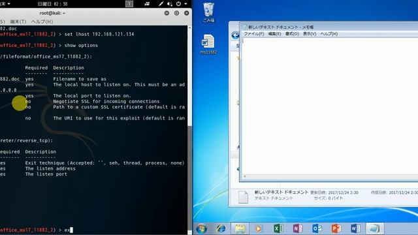Image resolution: width=418 pixels, height=235 pixels.
Task: Launch PowerPoint from the taskbar
Action: 336,228
